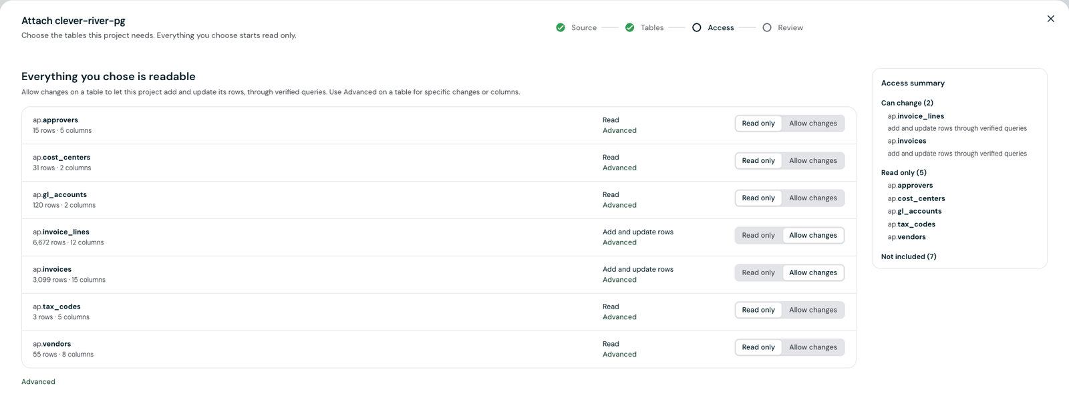Click Can change (2) summary heading
This screenshot has width=1069, height=394.
[x=907, y=104]
